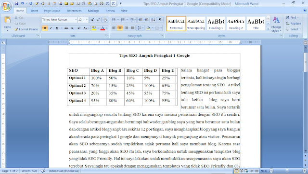Click Find in Editing group
Image resolution: width=308 pixels, height=174 pixels.
[292, 17]
